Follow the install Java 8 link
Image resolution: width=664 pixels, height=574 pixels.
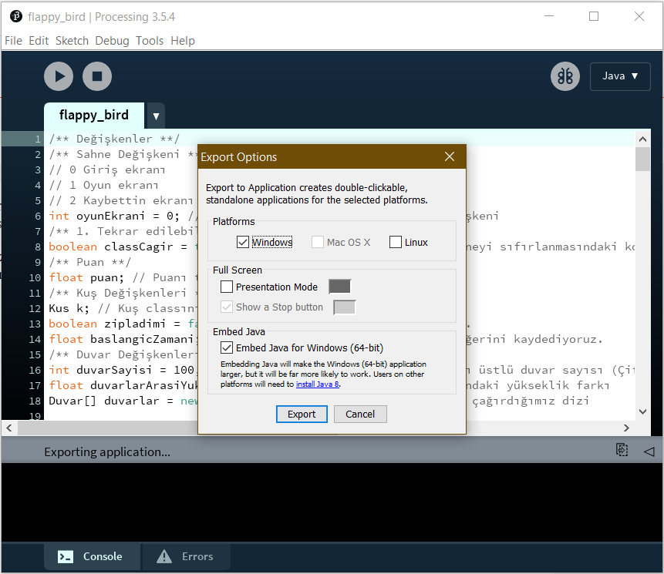pyautogui.click(x=317, y=384)
